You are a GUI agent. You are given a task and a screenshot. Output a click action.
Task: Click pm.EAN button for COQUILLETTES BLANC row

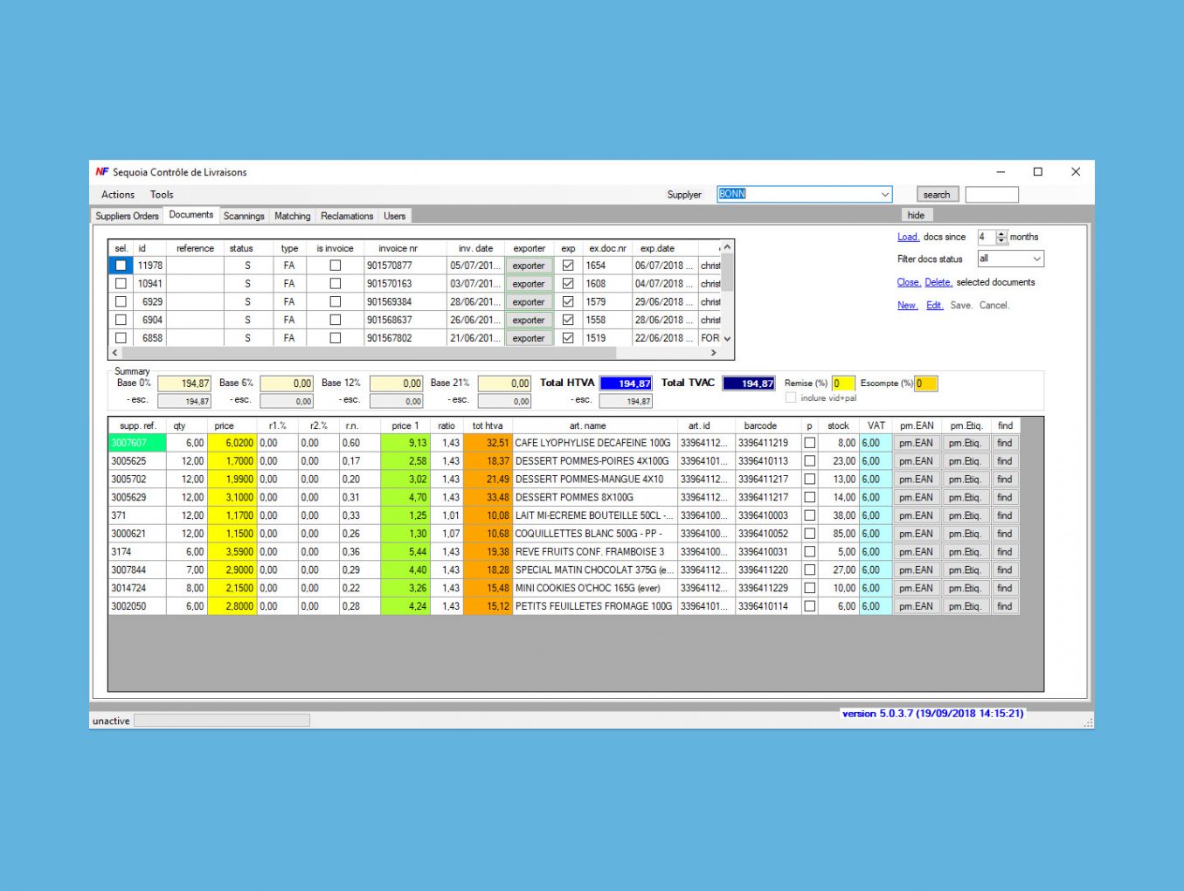point(917,534)
